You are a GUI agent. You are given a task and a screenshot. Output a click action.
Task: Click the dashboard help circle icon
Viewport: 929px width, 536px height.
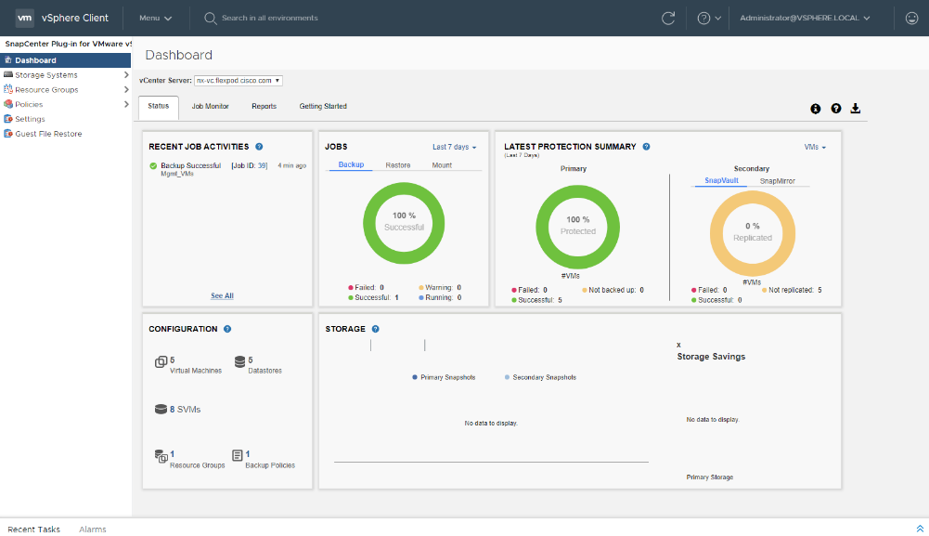tap(836, 109)
